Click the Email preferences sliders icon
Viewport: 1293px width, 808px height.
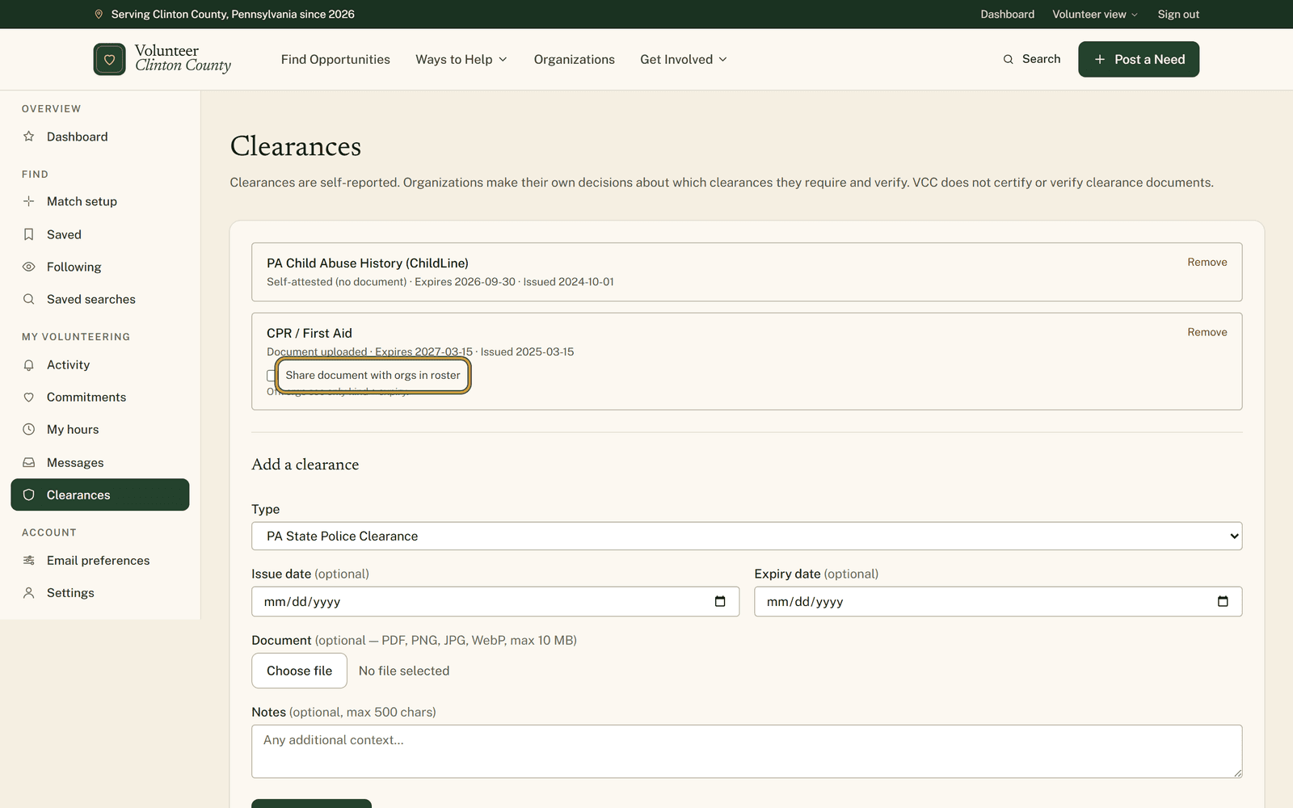[29, 561]
